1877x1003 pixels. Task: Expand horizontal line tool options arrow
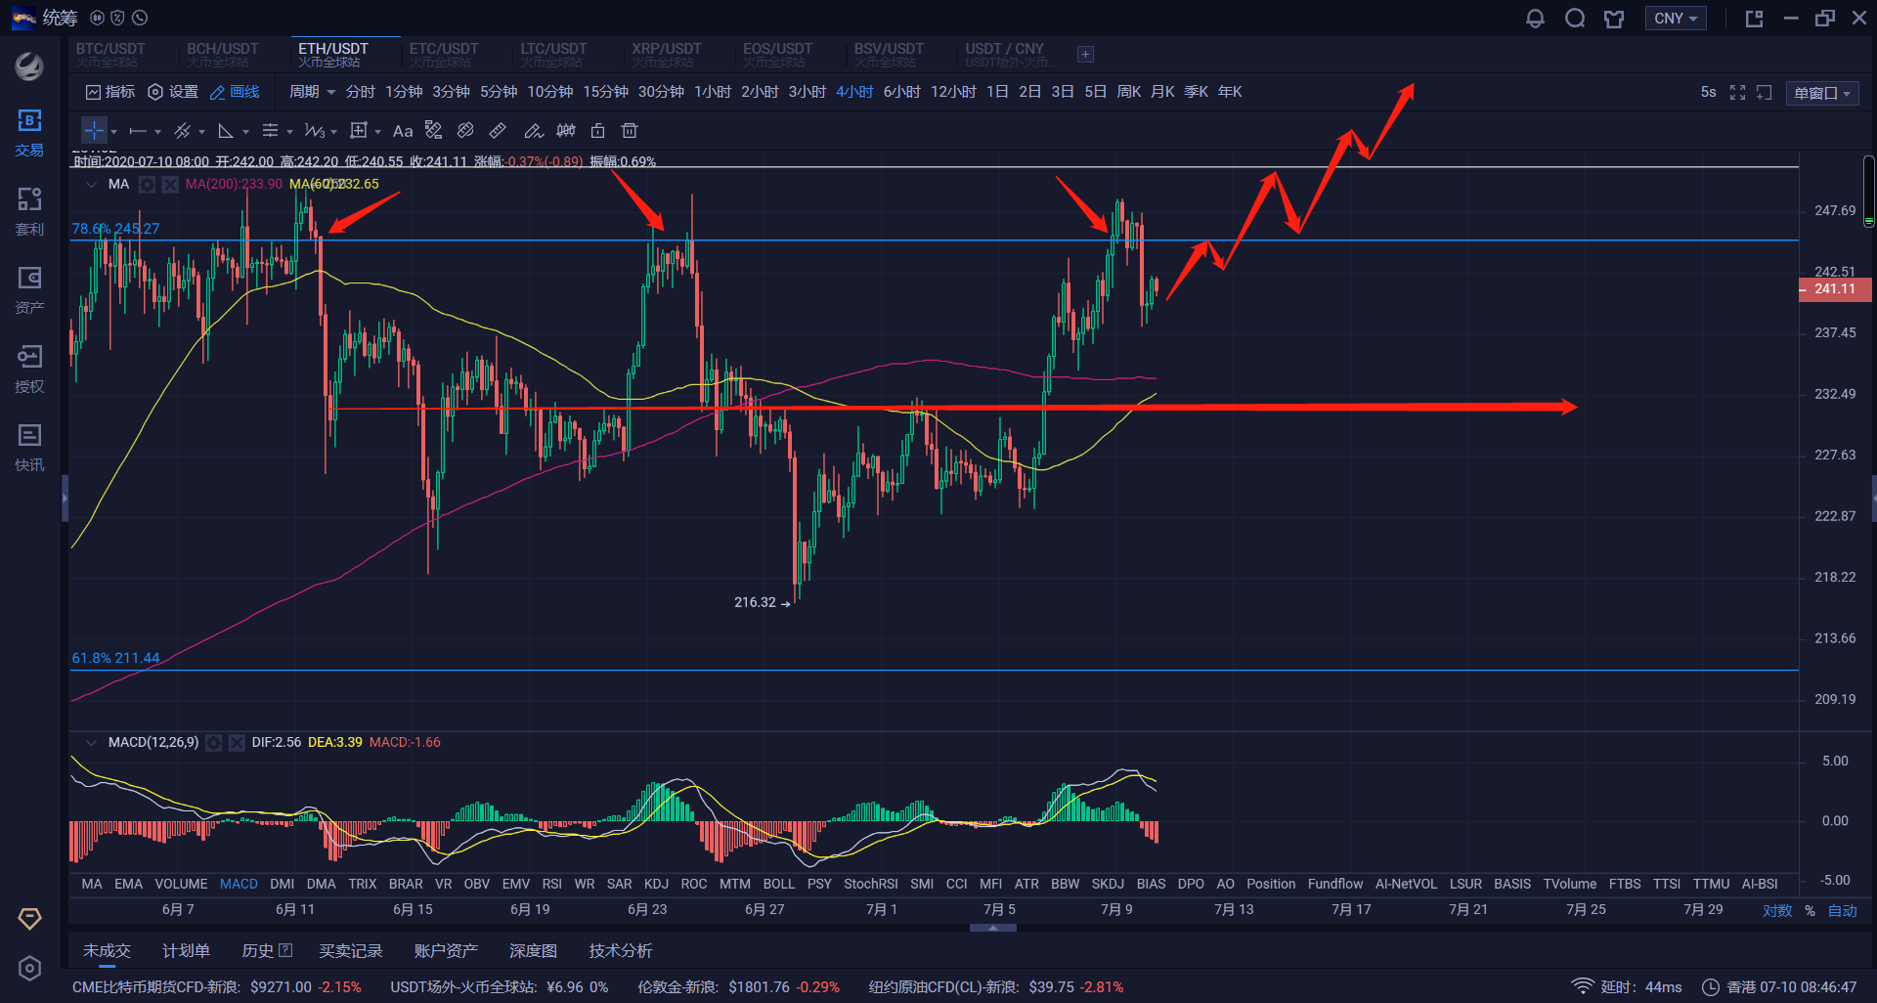pyautogui.click(x=157, y=132)
